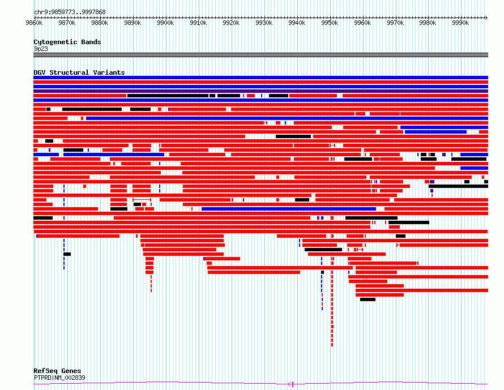The height and width of the screenshot is (390, 504).
Task: Click the 9930k ruler tick label
Action: (x=264, y=23)
